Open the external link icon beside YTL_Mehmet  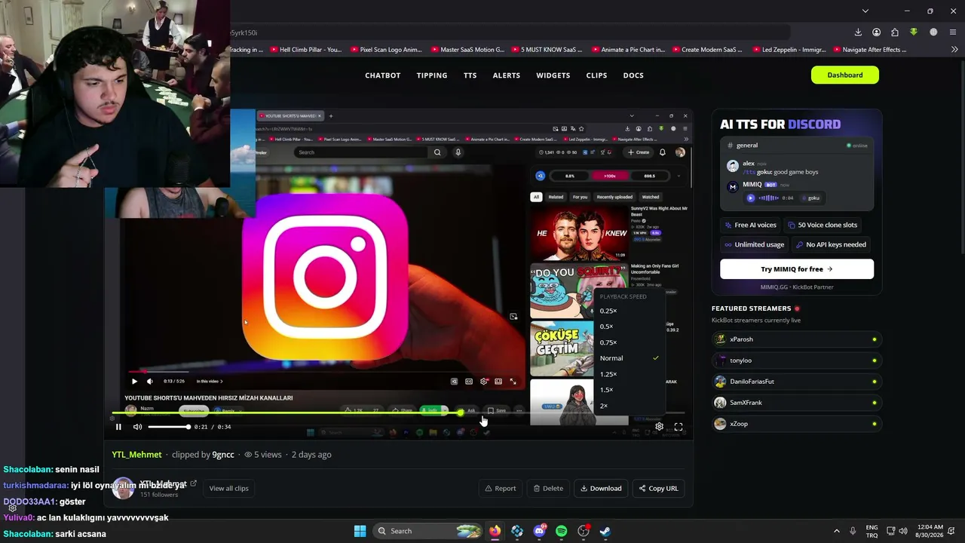[194, 483]
